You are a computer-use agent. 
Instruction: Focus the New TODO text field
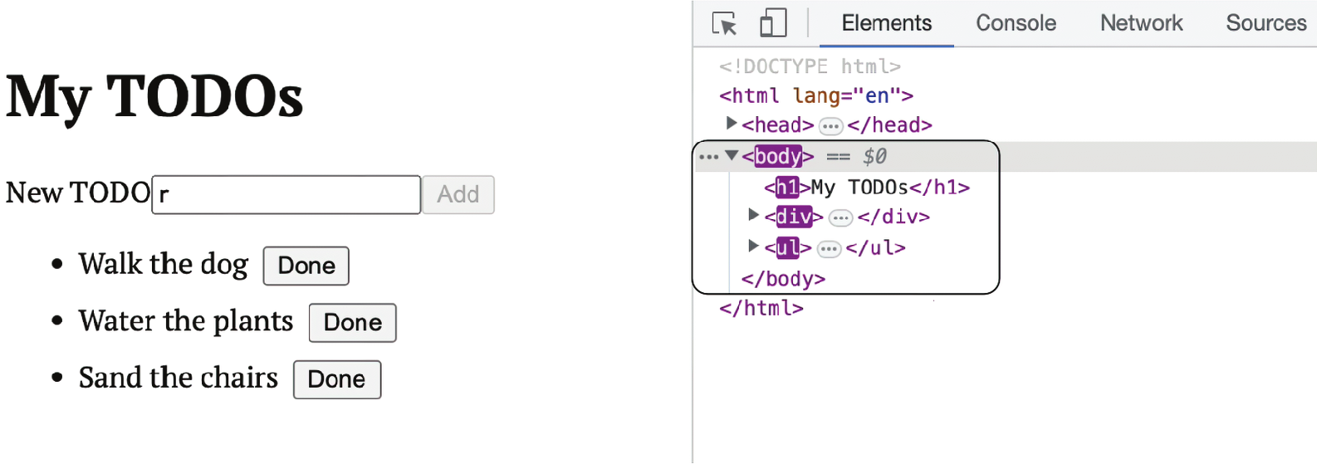(286, 194)
